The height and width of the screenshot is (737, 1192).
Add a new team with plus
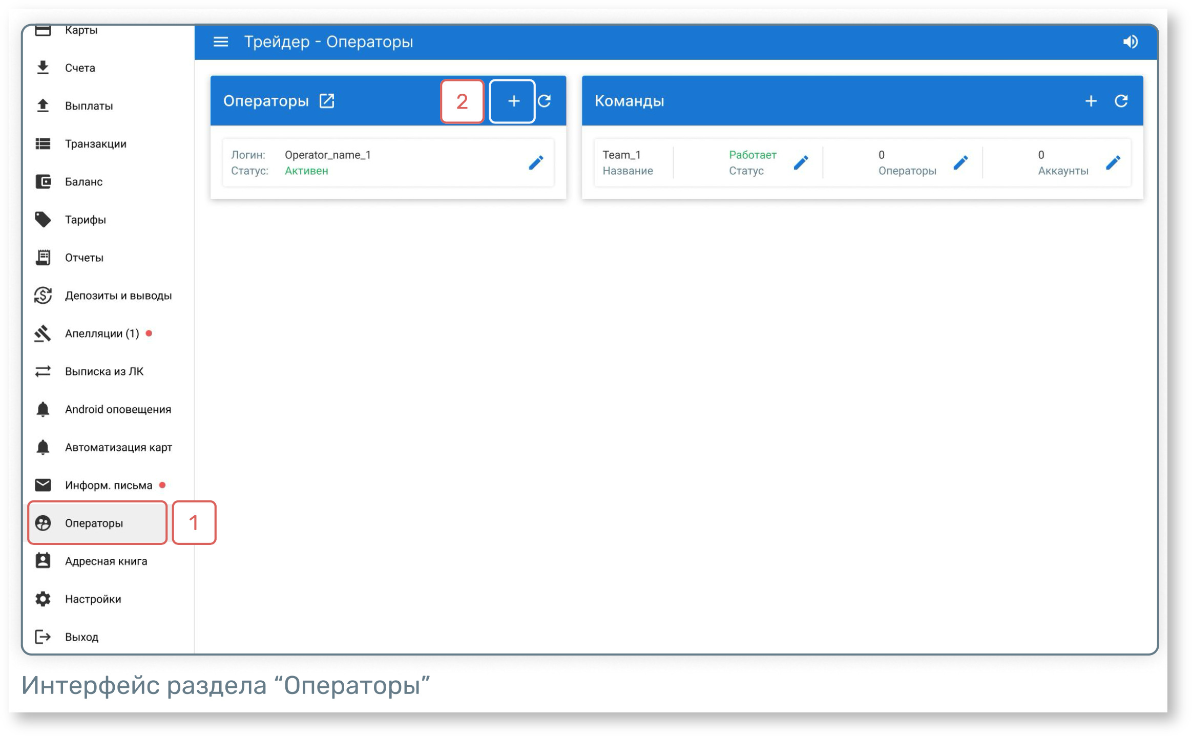pyautogui.click(x=1091, y=101)
